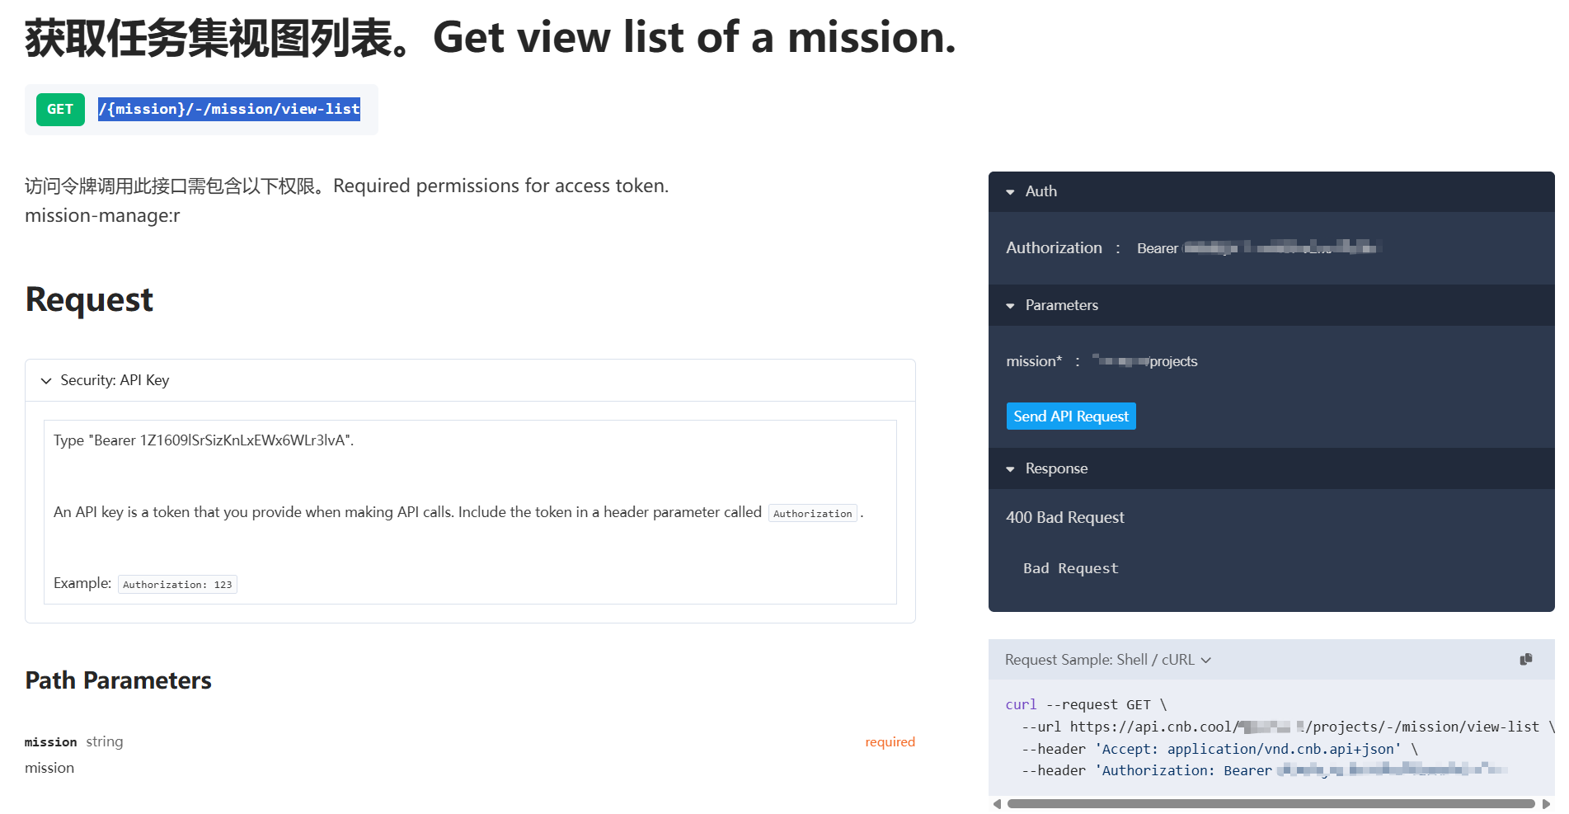Click the 400 Bad Request status
This screenshot has height=814, width=1569.
[x=1064, y=517]
